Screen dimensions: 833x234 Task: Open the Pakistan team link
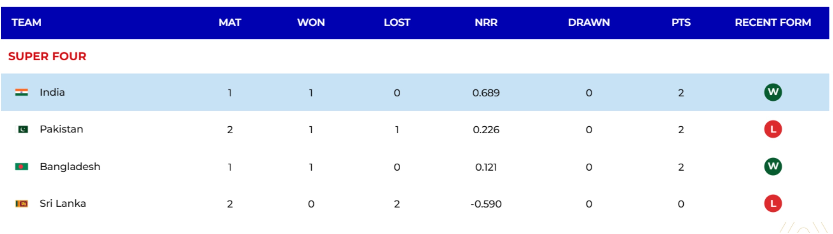(61, 129)
